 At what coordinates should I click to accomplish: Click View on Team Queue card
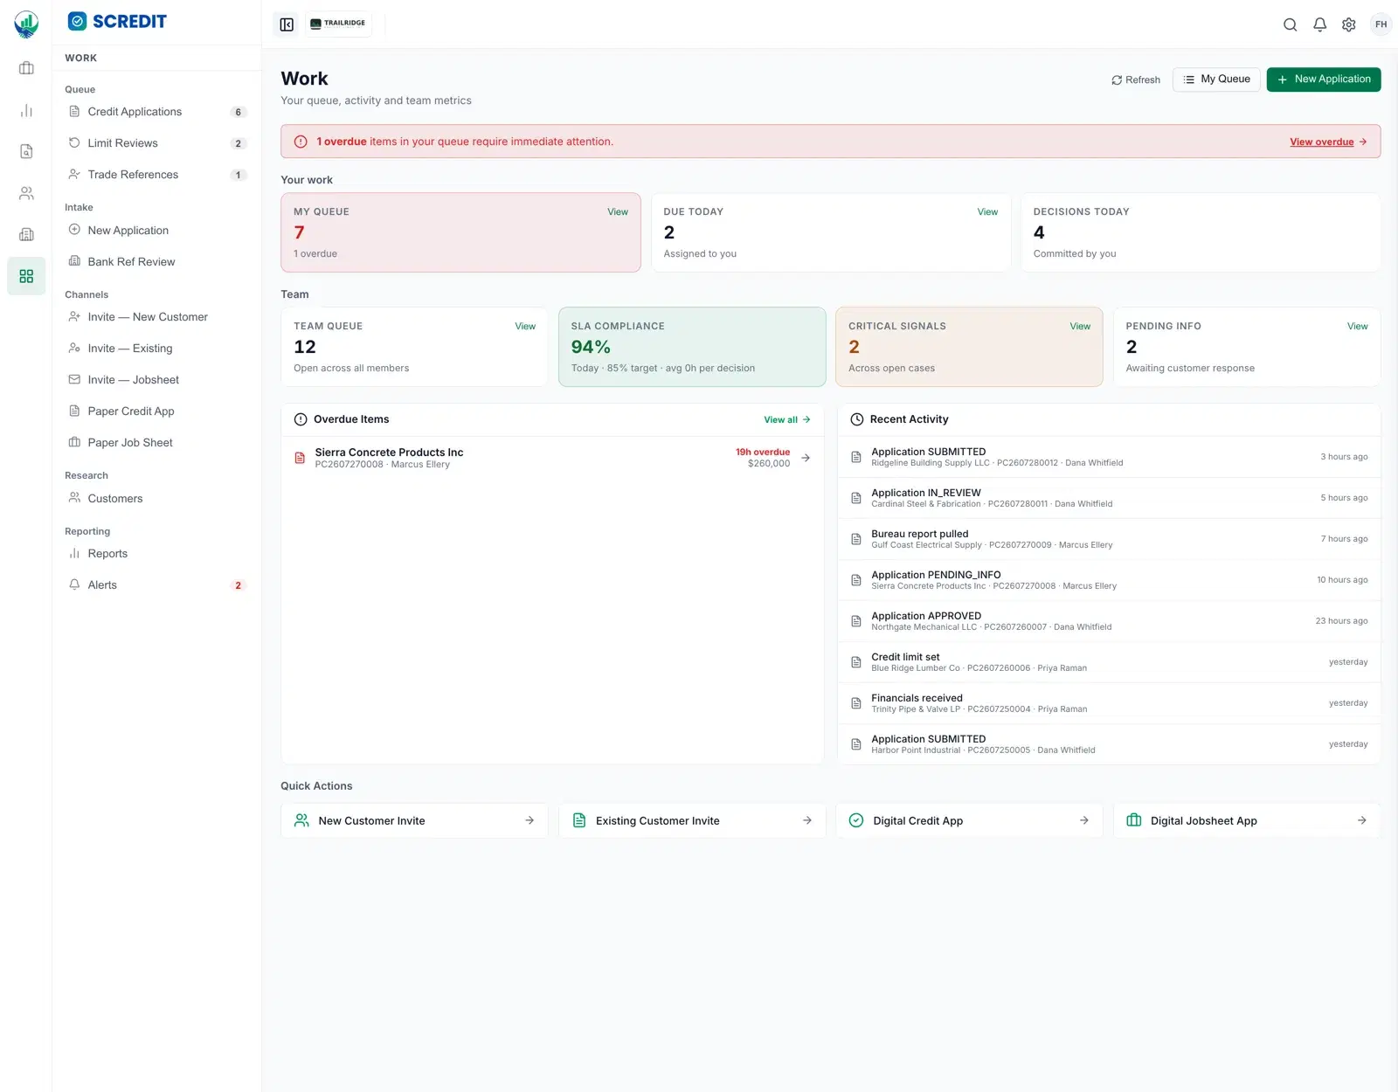tap(525, 327)
